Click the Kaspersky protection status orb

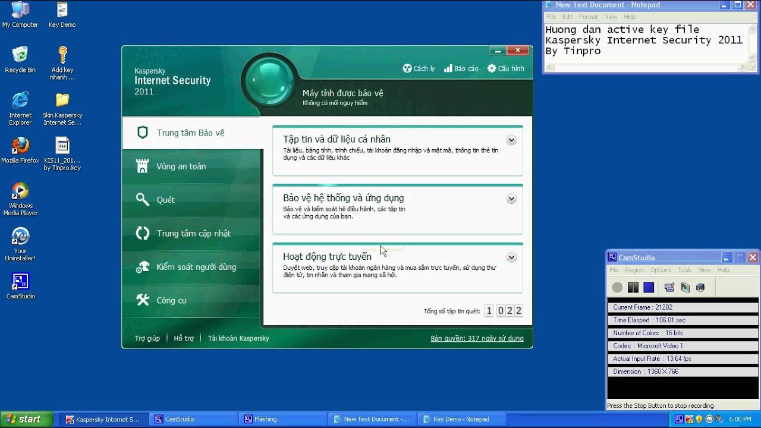[270, 81]
